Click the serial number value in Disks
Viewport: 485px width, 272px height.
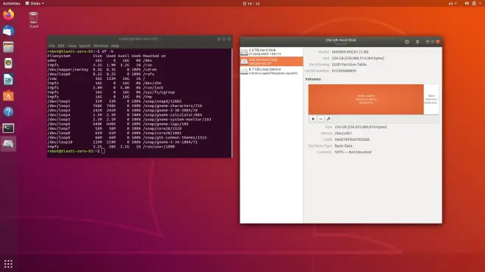point(344,70)
